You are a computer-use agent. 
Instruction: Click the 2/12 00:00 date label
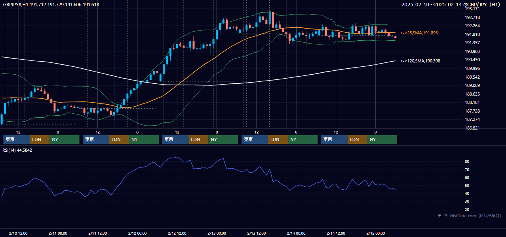click(x=137, y=233)
